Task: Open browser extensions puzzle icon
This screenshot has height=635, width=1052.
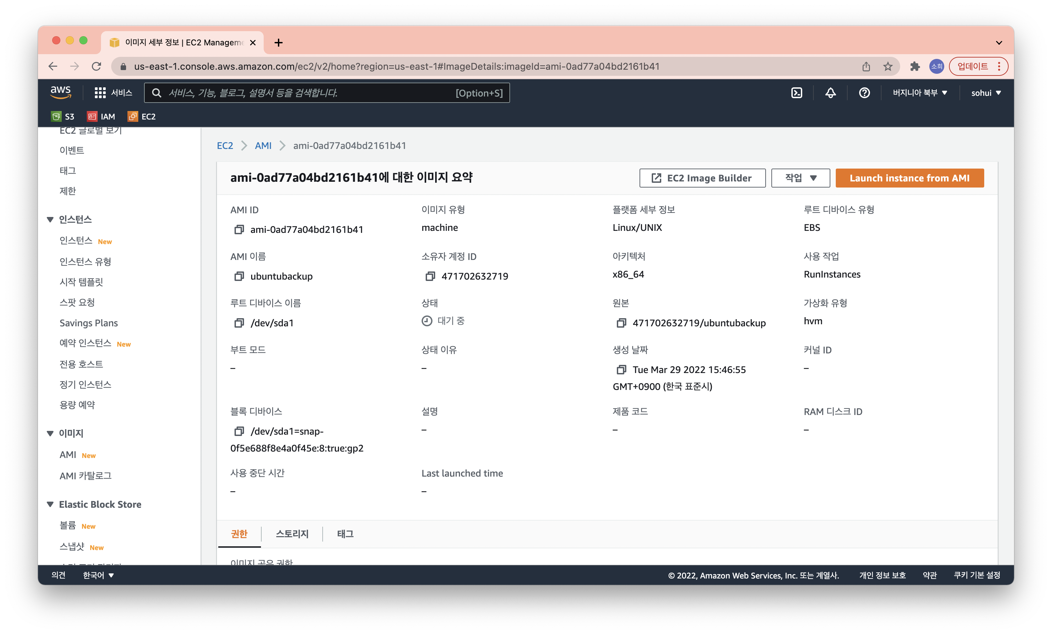Action: click(x=914, y=67)
